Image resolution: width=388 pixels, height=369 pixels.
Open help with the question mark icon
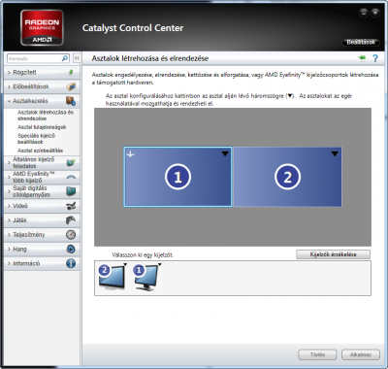(x=375, y=58)
